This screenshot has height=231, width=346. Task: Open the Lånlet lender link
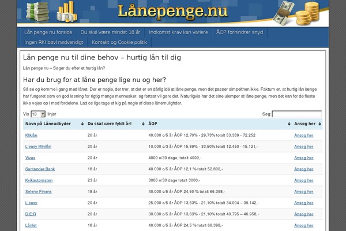[x=31, y=225]
